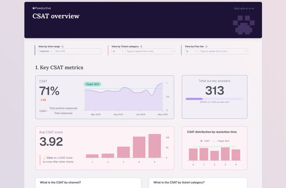Click the lightbulb tip icon

click(44, 157)
